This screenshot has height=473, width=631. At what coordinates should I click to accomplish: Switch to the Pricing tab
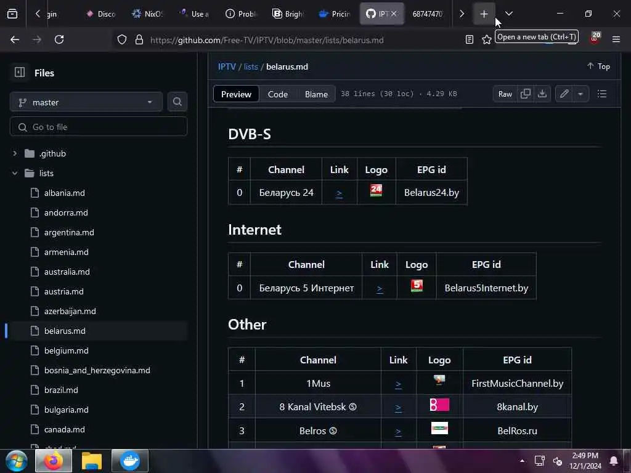tap(335, 14)
